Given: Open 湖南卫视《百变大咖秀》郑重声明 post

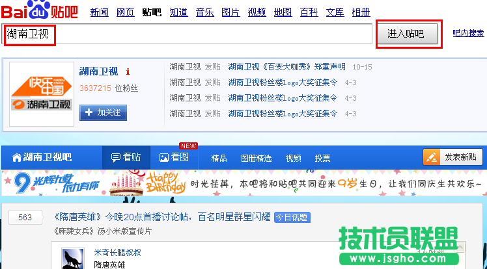Looking at the screenshot, I should click(286, 67).
